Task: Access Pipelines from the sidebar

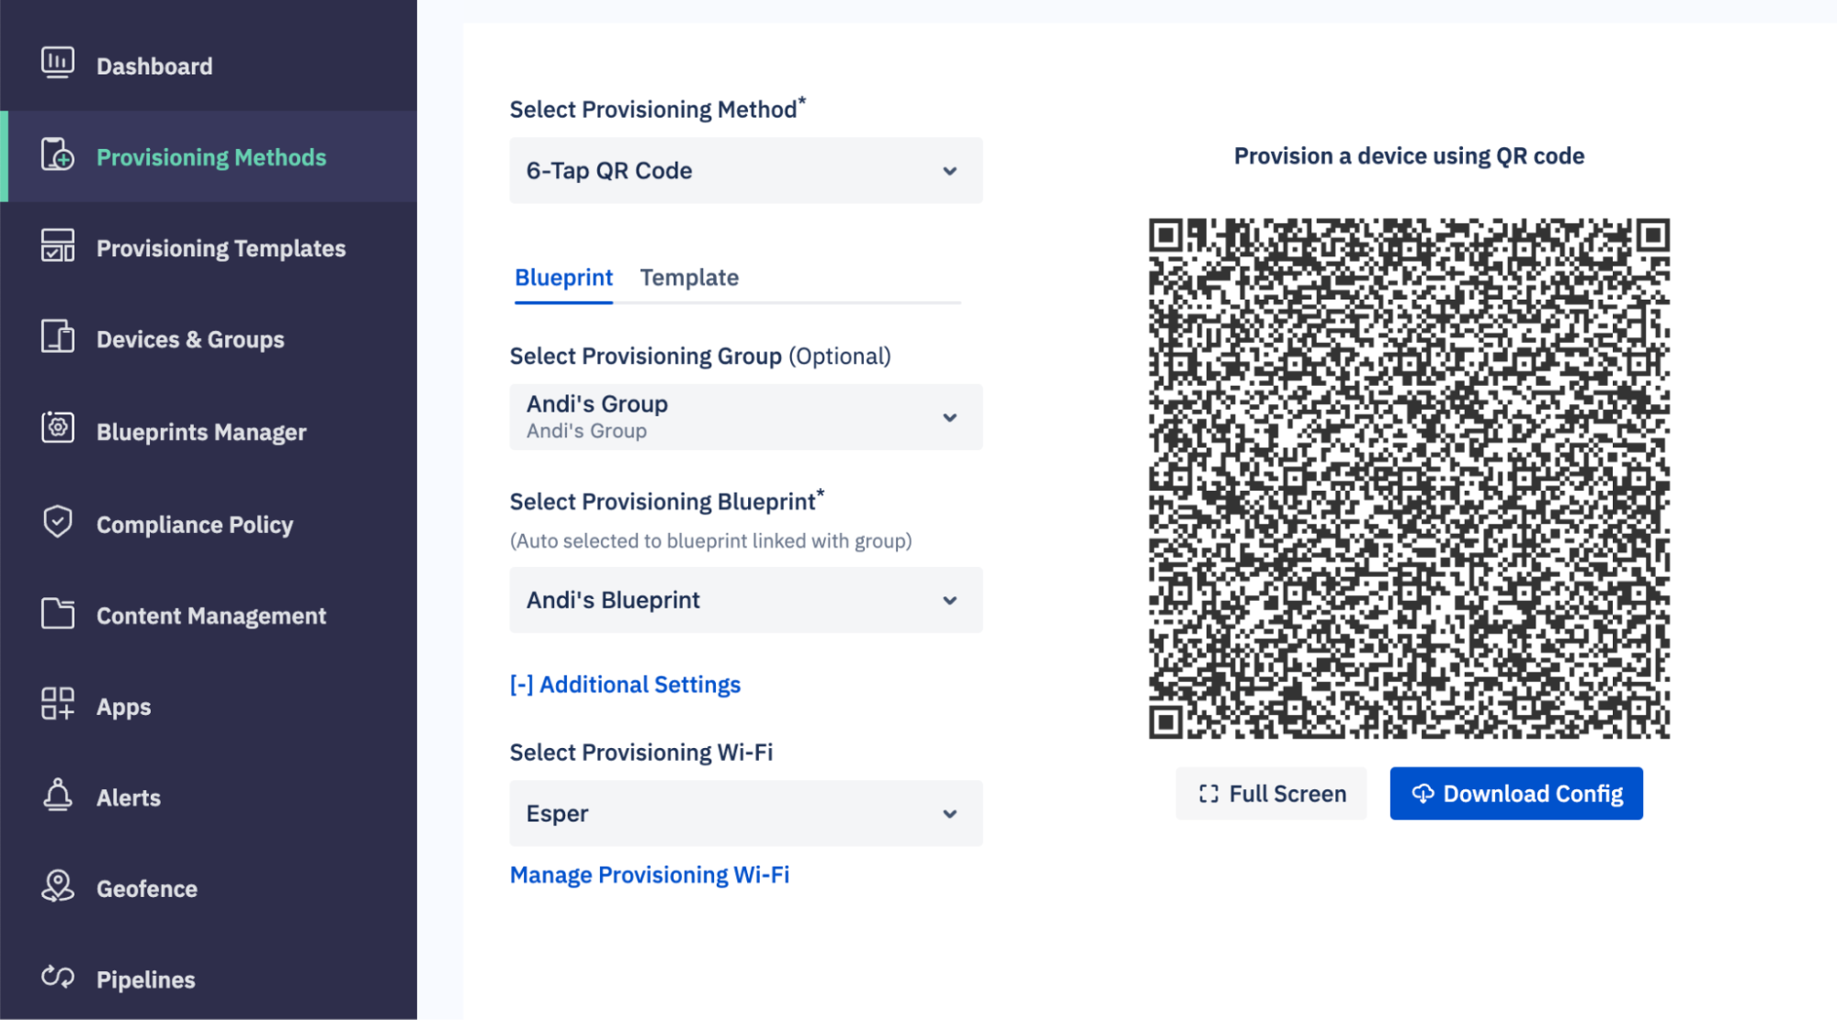Action: pyautogui.click(x=144, y=979)
